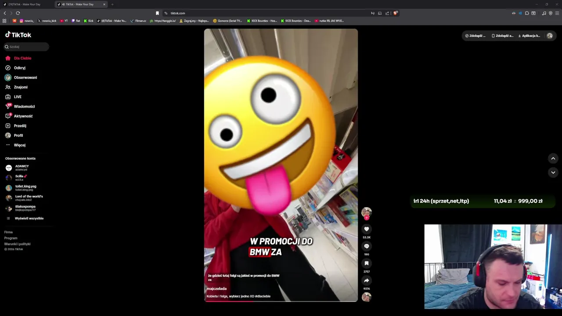This screenshot has height=316, width=562.
Task: Switch to the (74)TikTok browser tab
Action: 25,4
